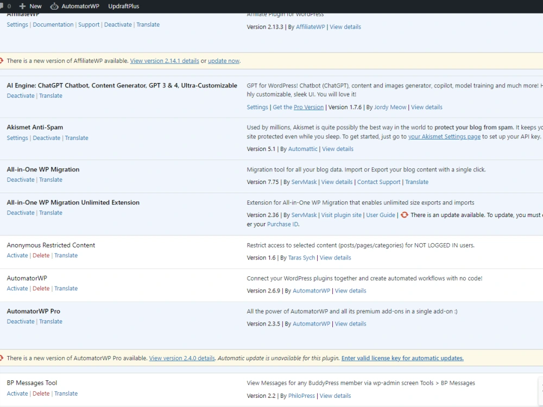View details for AffiliateWP version 2.13.3
Screen dimensions: 543x407
coord(345,27)
